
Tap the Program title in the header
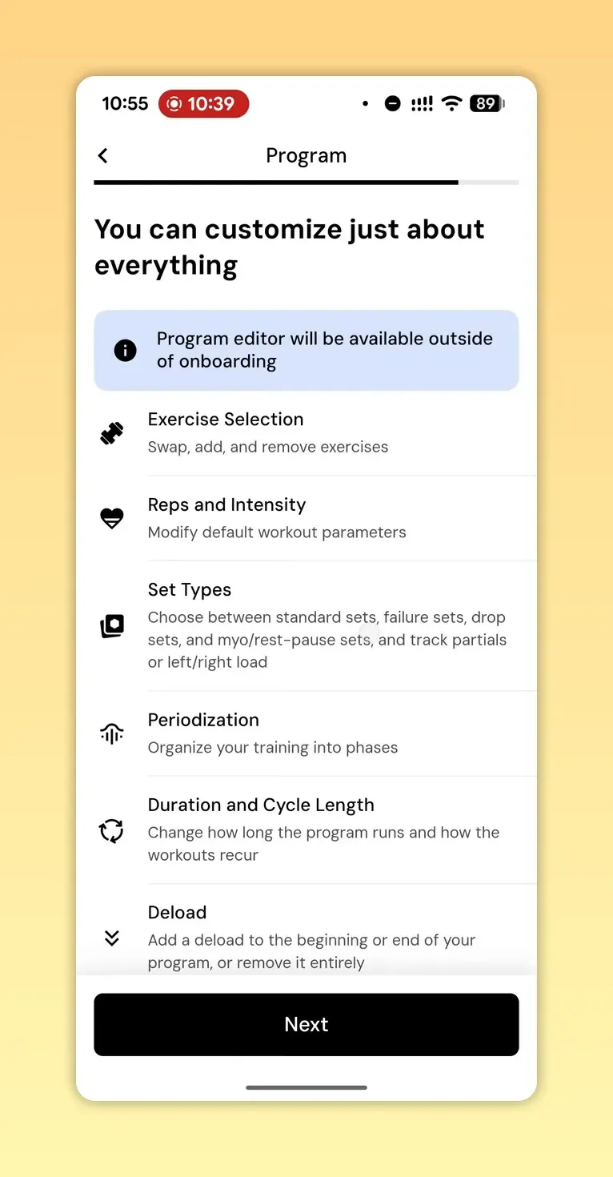coord(306,155)
